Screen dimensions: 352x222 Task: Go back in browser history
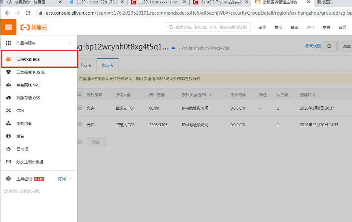(7, 13)
